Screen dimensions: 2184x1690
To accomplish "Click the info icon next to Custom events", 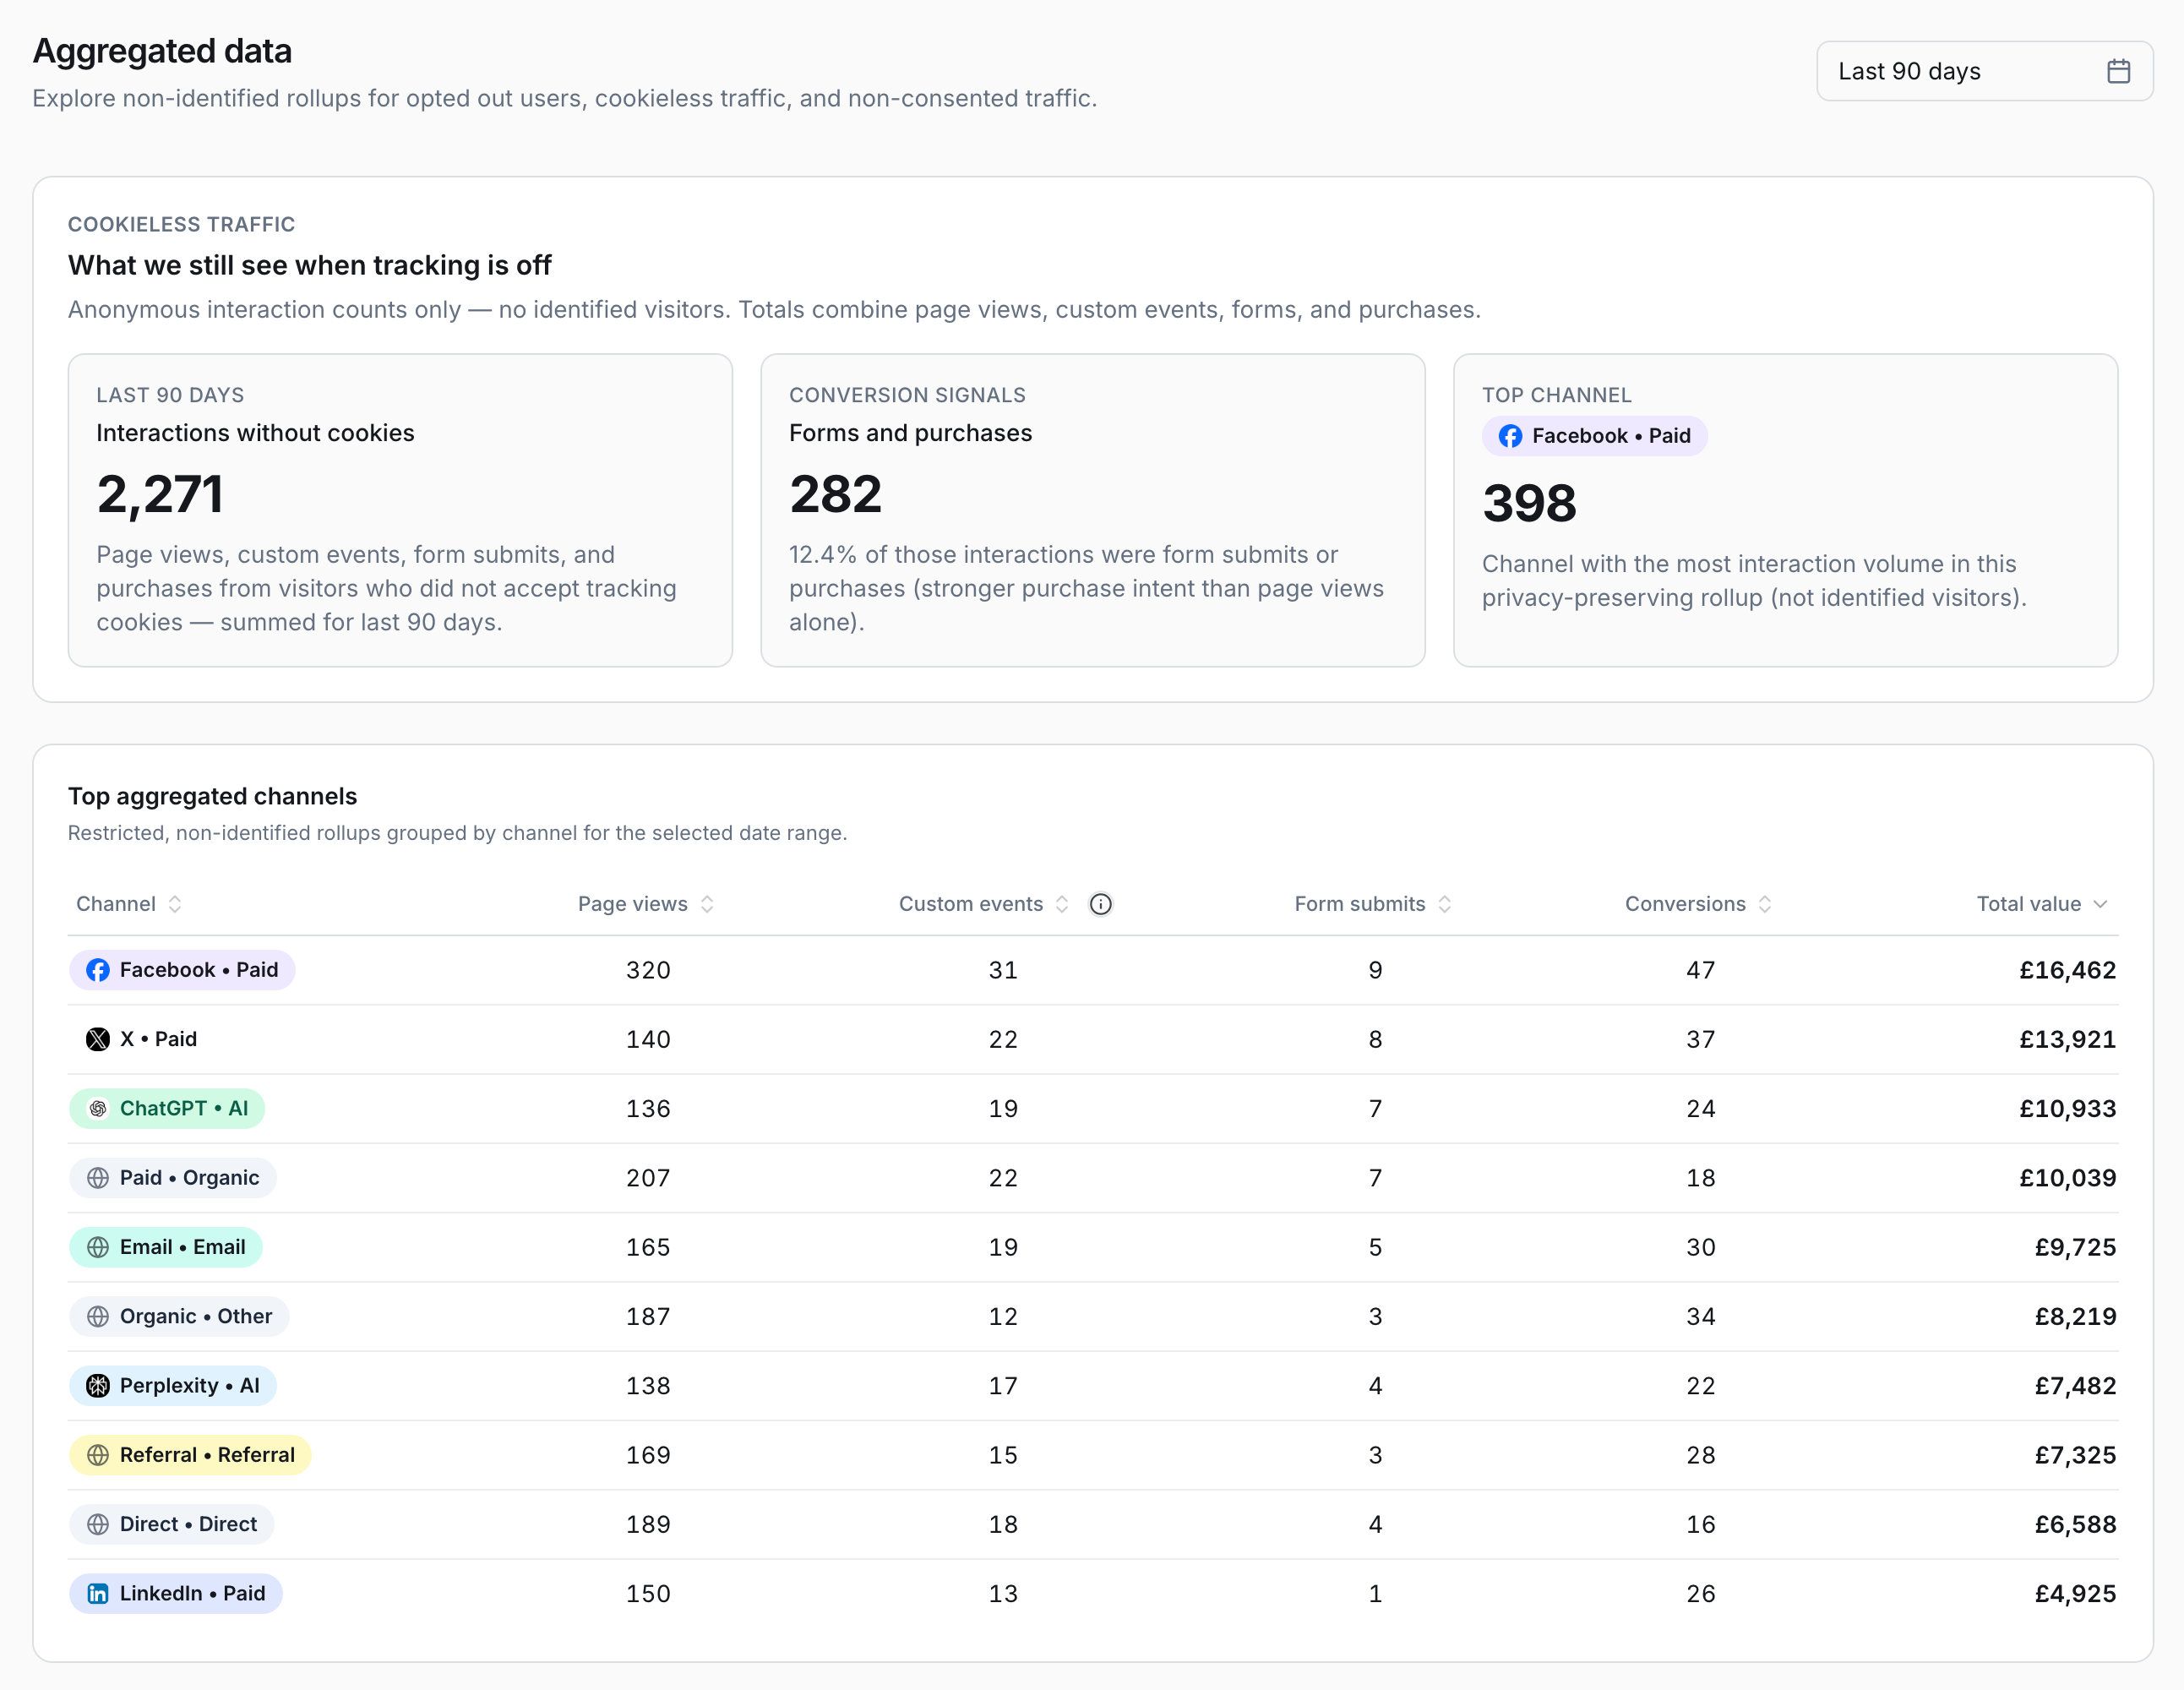I will pos(1101,904).
